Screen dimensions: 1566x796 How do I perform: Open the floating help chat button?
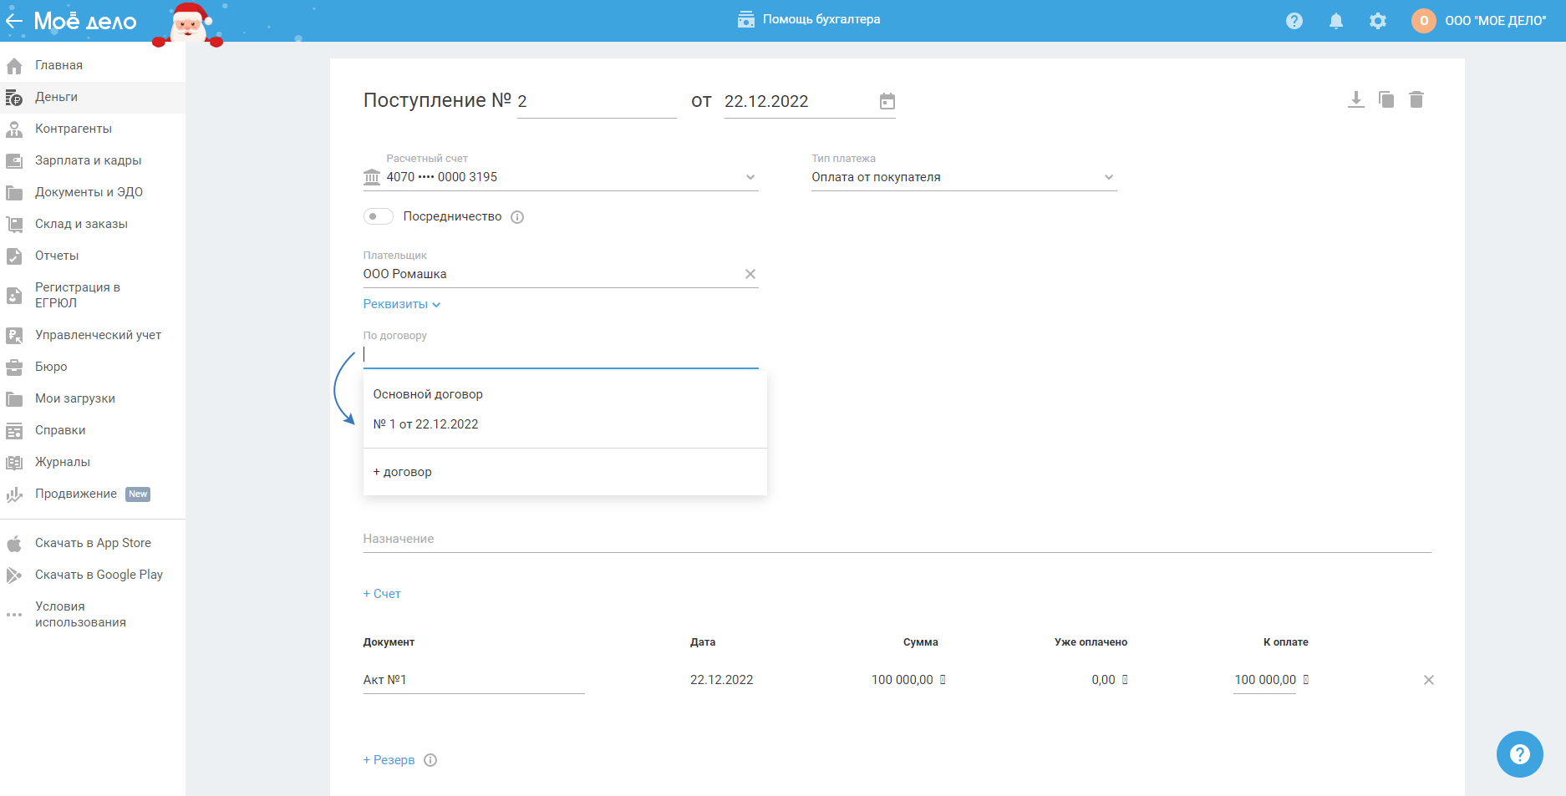pos(1519,754)
